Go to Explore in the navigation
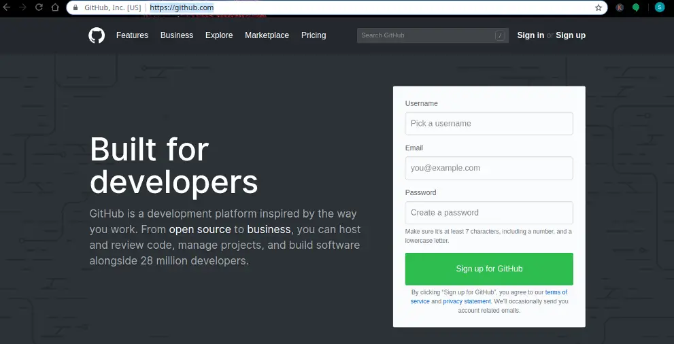This screenshot has height=344, width=674. (x=219, y=35)
